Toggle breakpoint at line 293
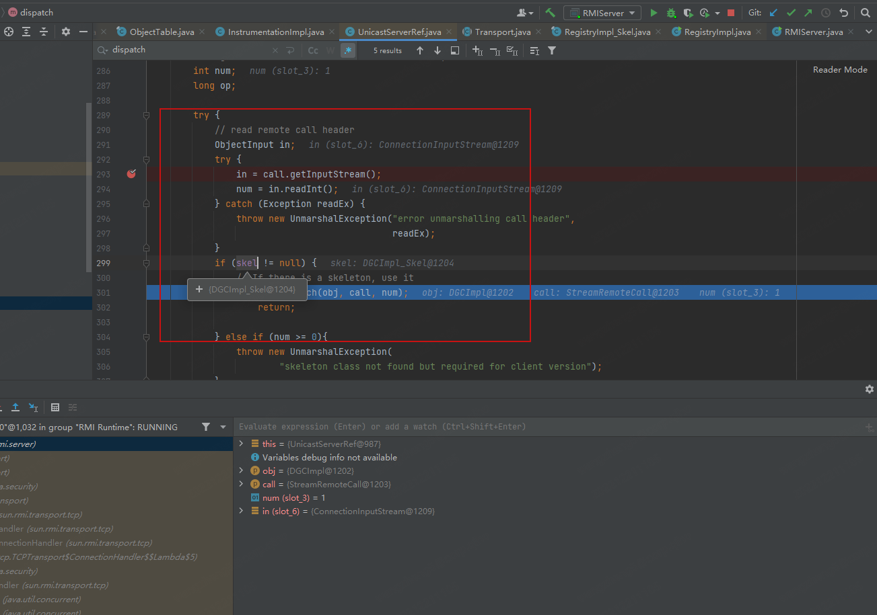 click(x=131, y=174)
